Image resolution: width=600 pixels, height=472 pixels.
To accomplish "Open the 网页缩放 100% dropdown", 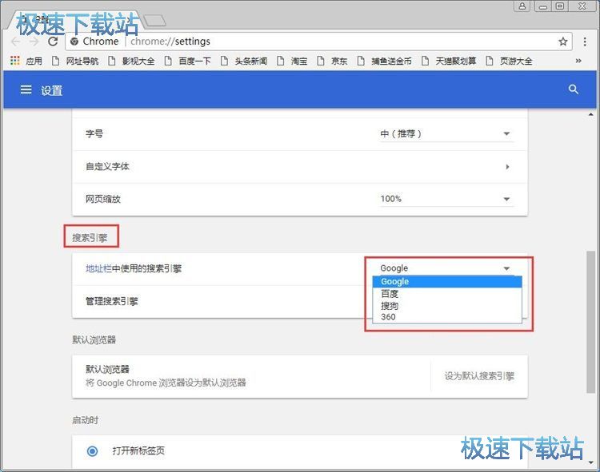I will [446, 199].
